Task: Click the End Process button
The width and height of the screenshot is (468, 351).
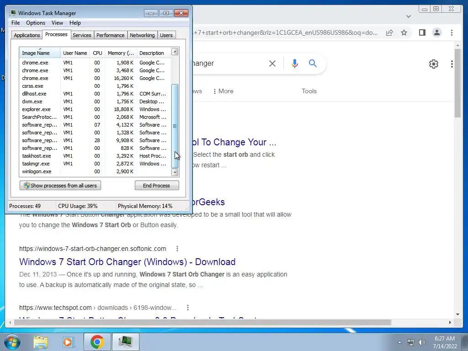Action: tap(157, 186)
